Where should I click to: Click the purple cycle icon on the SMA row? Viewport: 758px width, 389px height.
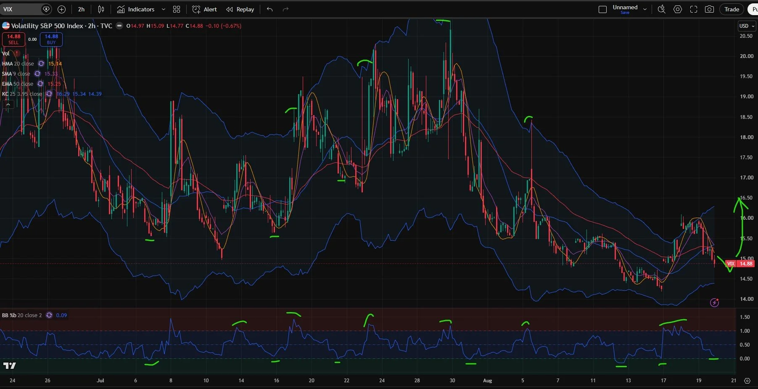tap(37, 74)
